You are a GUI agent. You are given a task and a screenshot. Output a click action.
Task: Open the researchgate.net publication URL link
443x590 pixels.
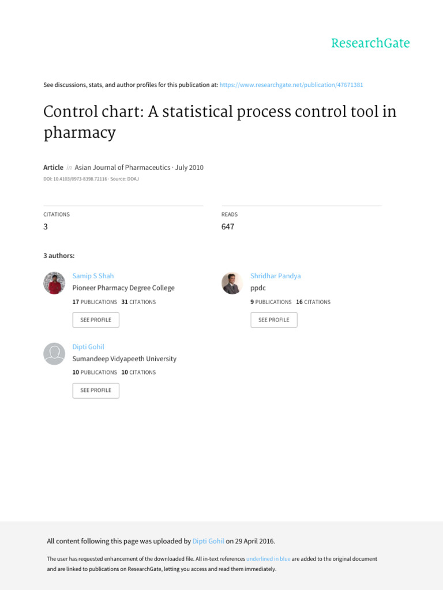click(x=291, y=85)
